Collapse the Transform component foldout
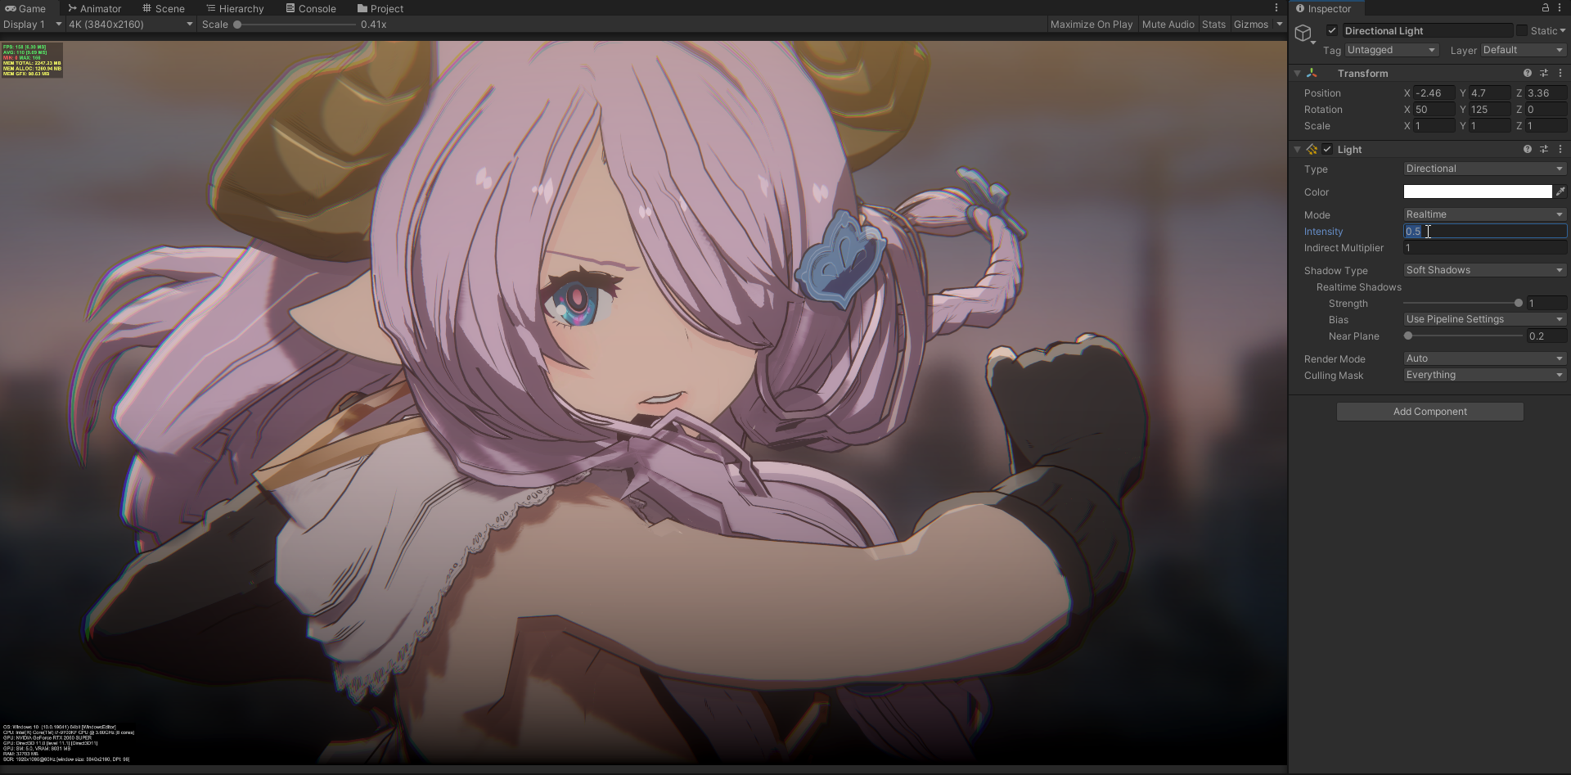The height and width of the screenshot is (775, 1571). pyautogui.click(x=1297, y=74)
